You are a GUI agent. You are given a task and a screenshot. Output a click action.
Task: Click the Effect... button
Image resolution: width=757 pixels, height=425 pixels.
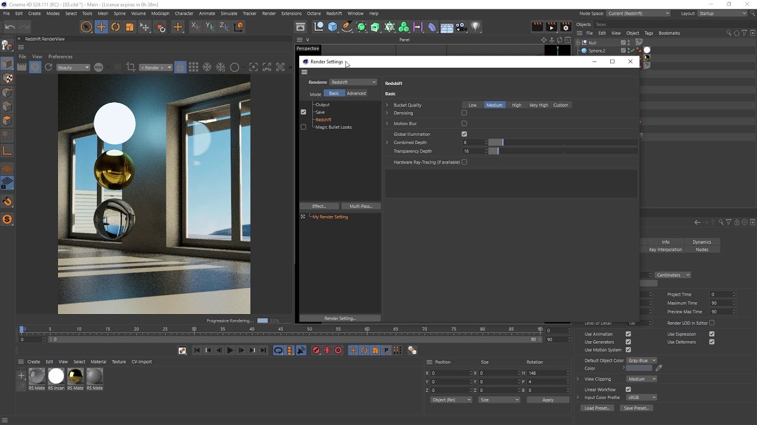pos(319,206)
